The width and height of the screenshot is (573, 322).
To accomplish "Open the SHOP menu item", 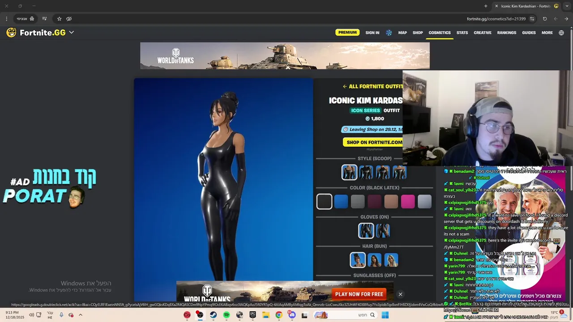I will click(418, 33).
